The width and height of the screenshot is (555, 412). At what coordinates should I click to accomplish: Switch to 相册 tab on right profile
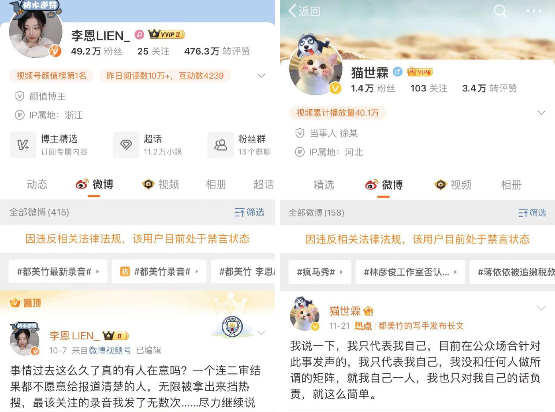click(511, 185)
